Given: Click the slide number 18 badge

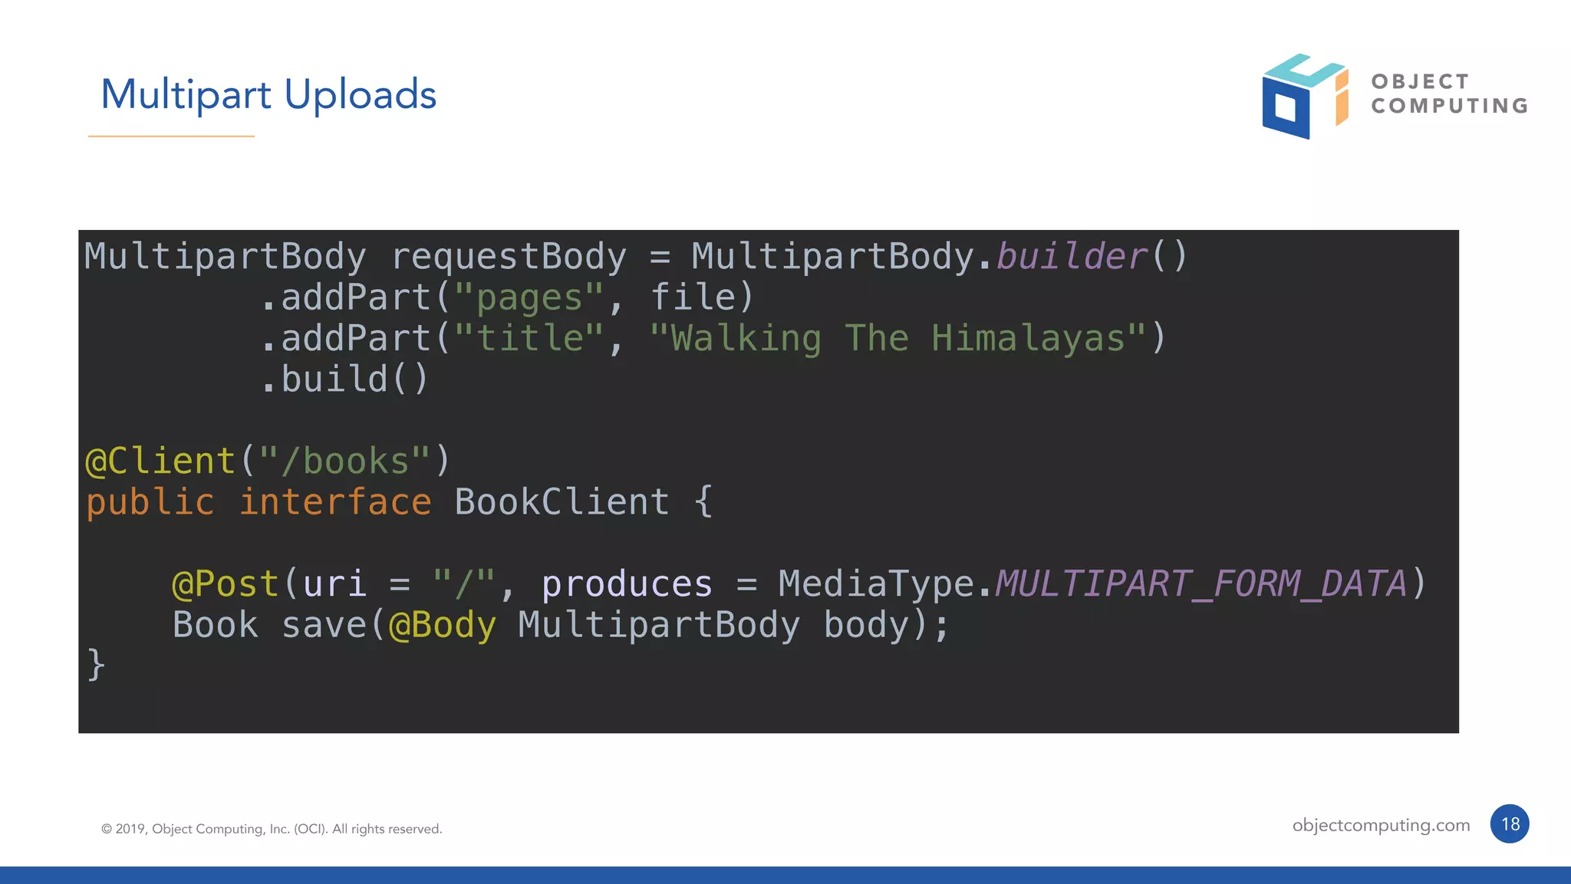Looking at the screenshot, I should [1509, 824].
